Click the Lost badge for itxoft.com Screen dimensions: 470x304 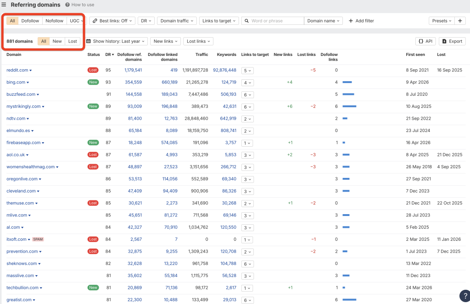[93, 239]
